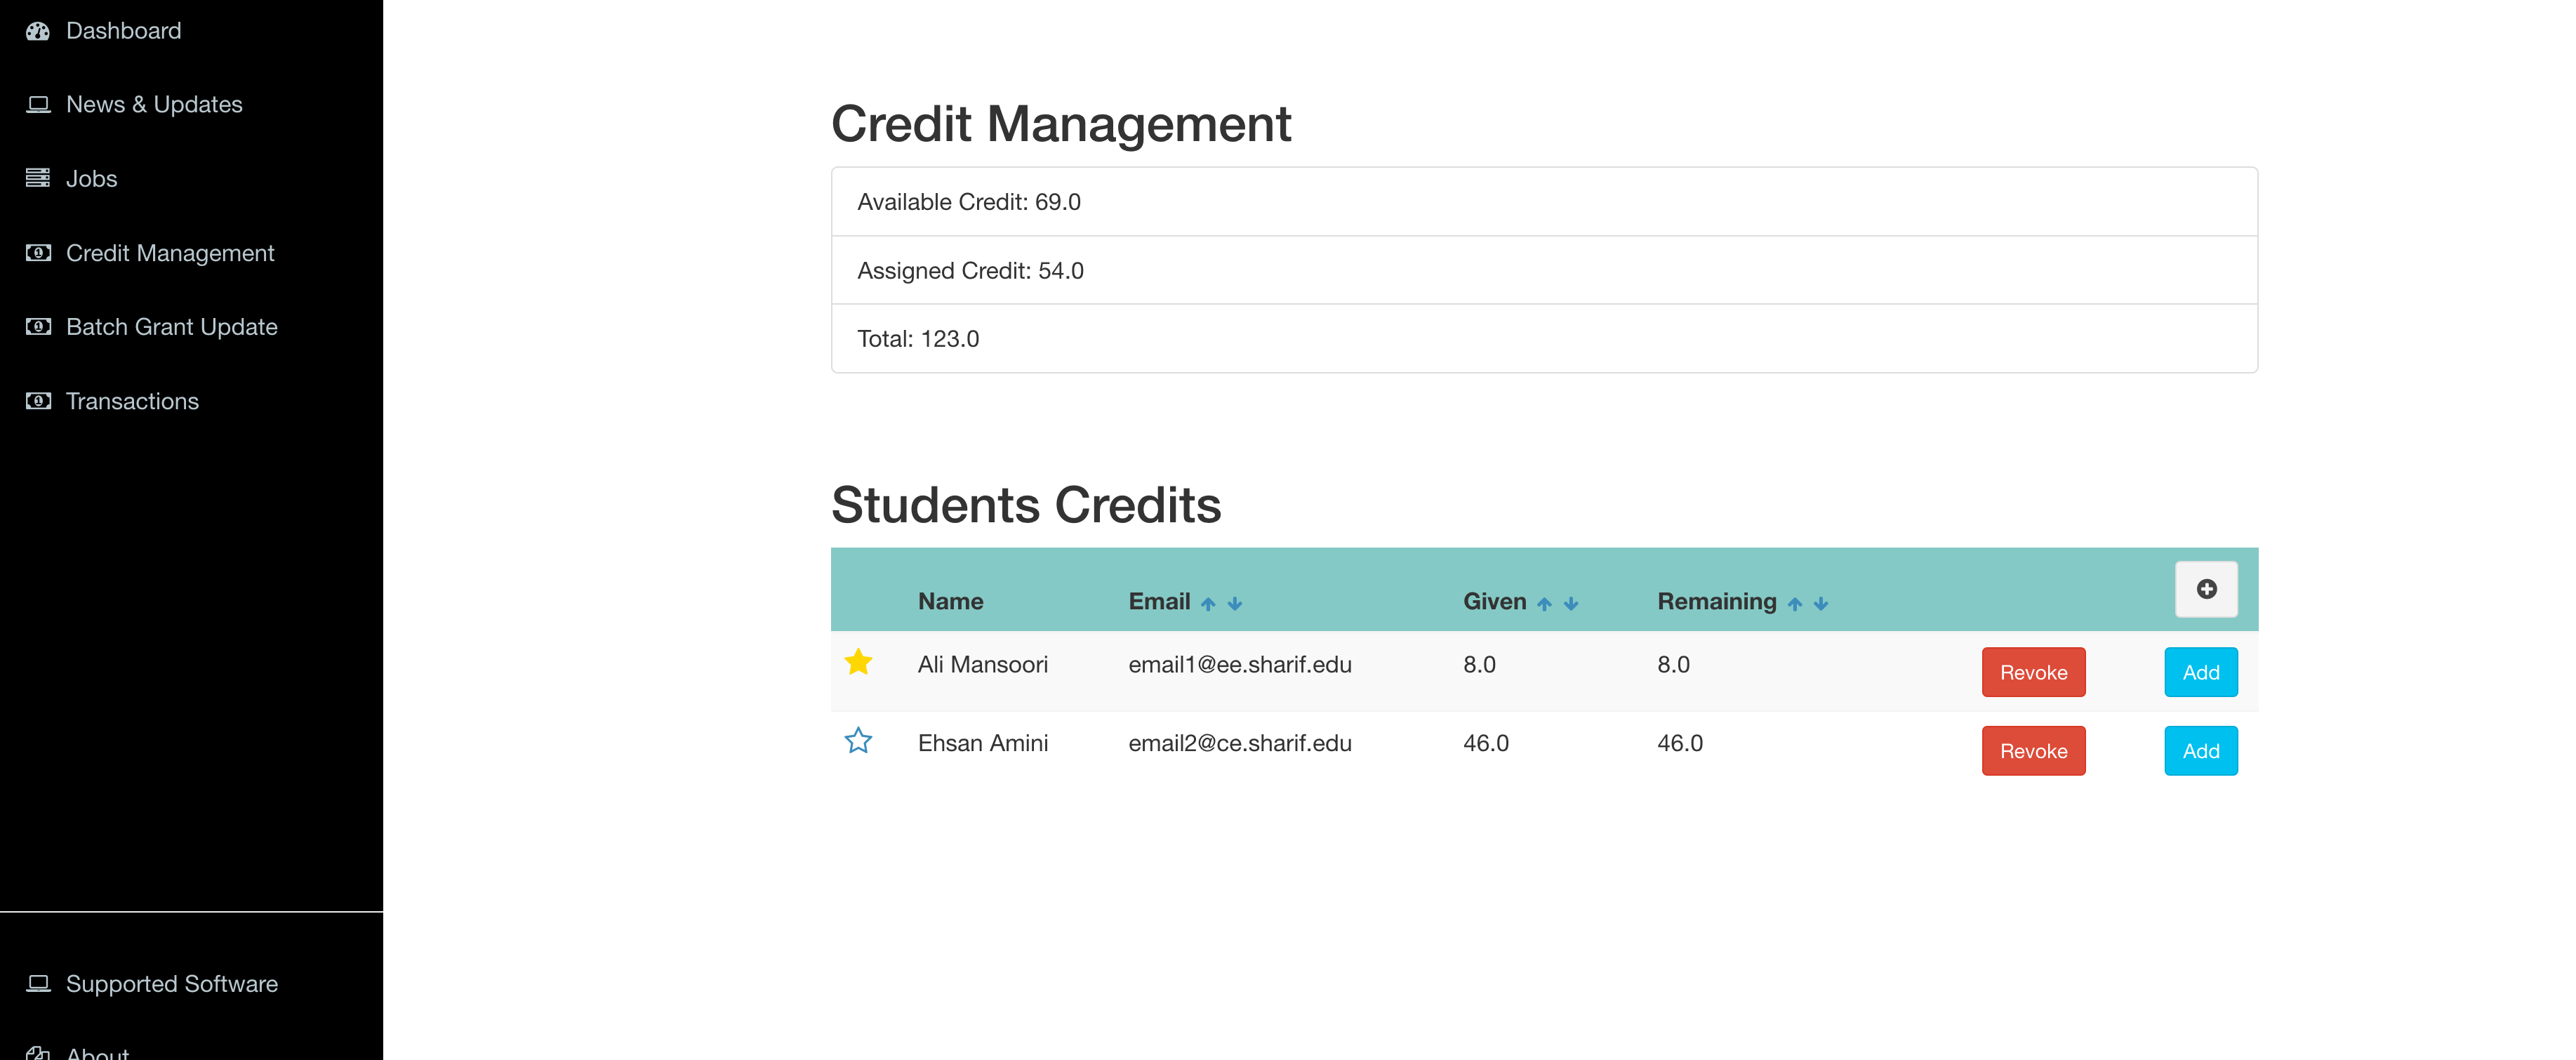This screenshot has width=2576, height=1060.
Task: Star Ehsan Amini with the outline star
Action: point(858,741)
